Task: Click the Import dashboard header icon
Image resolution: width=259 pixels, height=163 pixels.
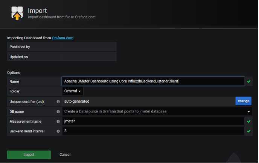Action: (x=17, y=13)
